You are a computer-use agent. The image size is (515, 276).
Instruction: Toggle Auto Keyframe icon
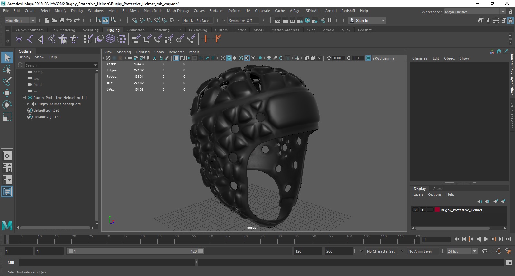(x=499, y=251)
